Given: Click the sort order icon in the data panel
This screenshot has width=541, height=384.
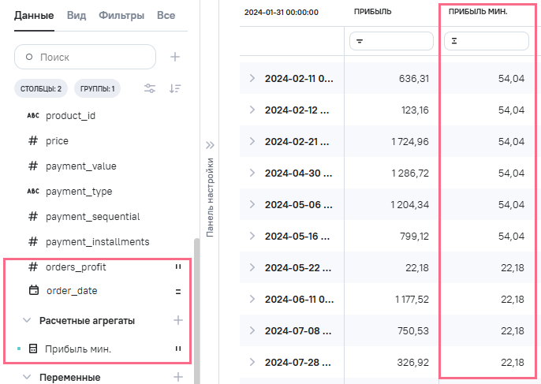Looking at the screenshot, I should click(x=176, y=88).
